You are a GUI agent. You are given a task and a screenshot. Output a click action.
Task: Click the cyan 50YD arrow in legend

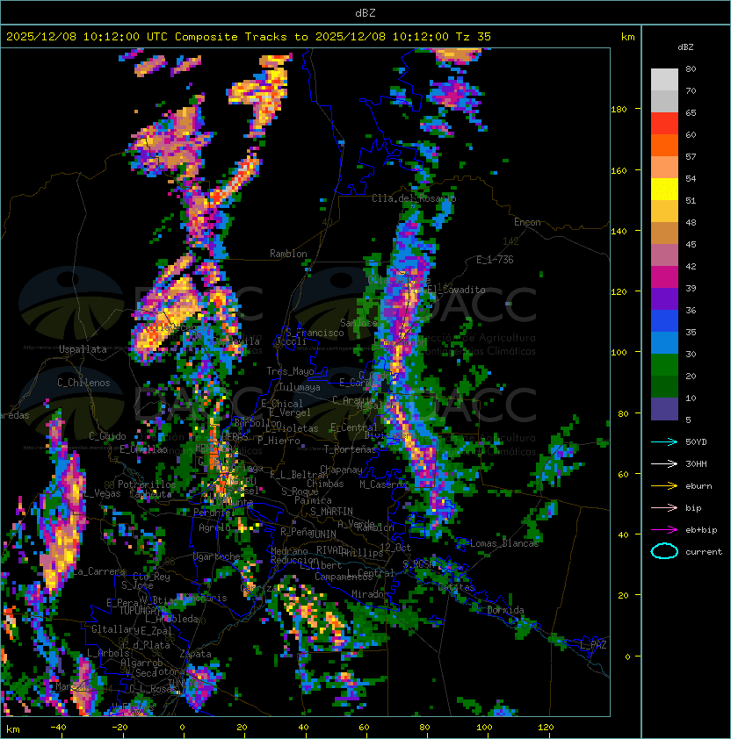664,442
